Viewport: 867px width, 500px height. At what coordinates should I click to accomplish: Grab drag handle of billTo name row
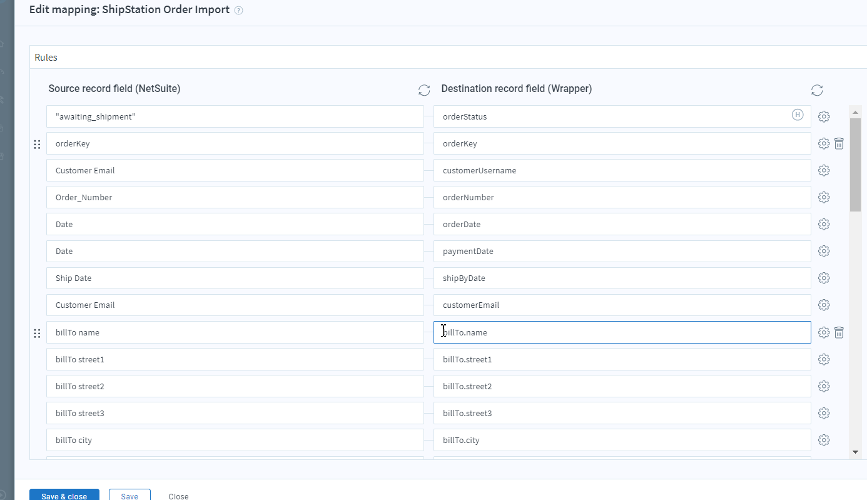click(x=37, y=334)
